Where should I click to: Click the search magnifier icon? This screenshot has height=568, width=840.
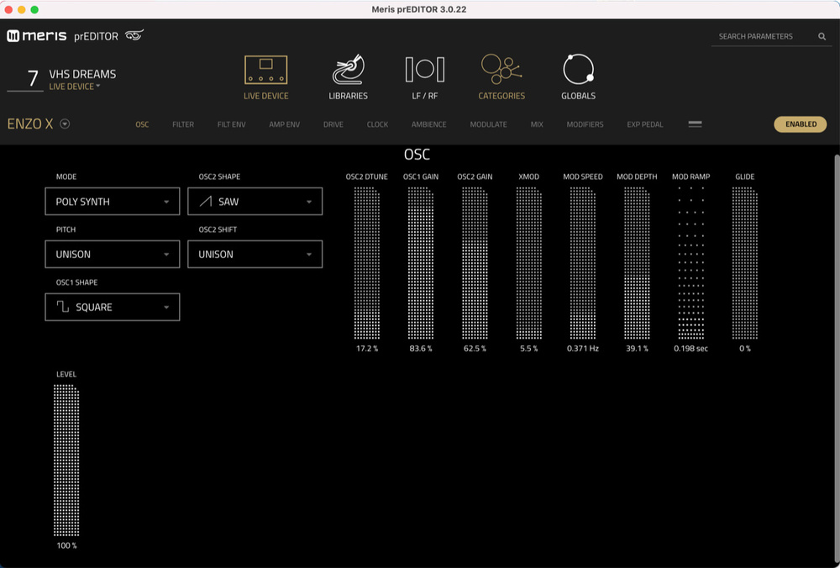tap(822, 37)
